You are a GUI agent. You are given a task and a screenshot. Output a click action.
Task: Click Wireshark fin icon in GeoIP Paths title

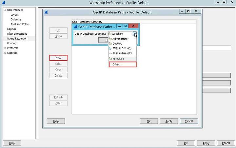46,12
